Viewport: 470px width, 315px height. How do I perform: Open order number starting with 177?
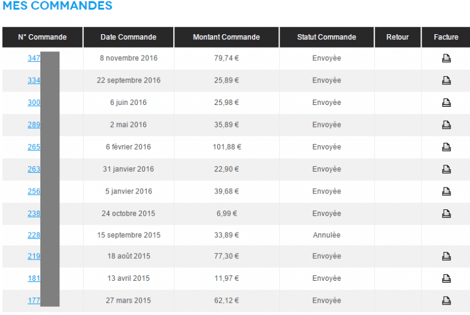pyautogui.click(x=34, y=300)
